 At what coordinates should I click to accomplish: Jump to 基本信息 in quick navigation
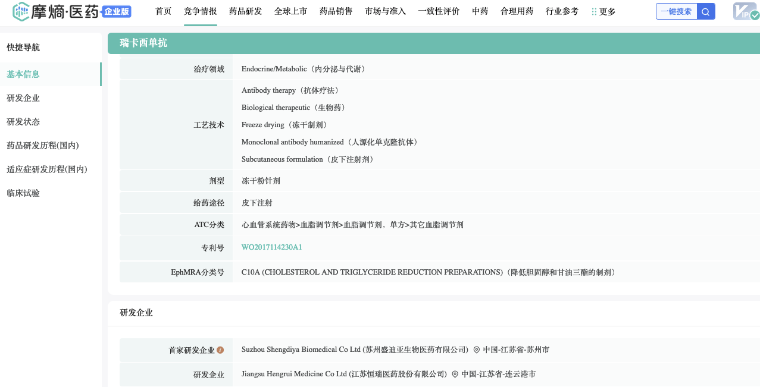tap(23, 74)
